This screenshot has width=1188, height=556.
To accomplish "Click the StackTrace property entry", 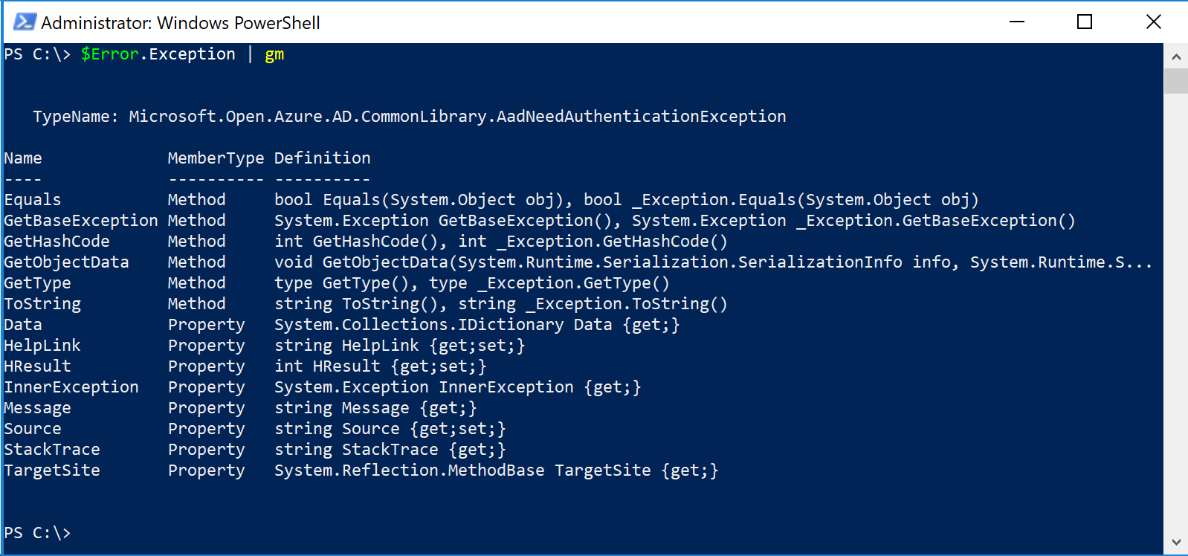I will [x=52, y=449].
